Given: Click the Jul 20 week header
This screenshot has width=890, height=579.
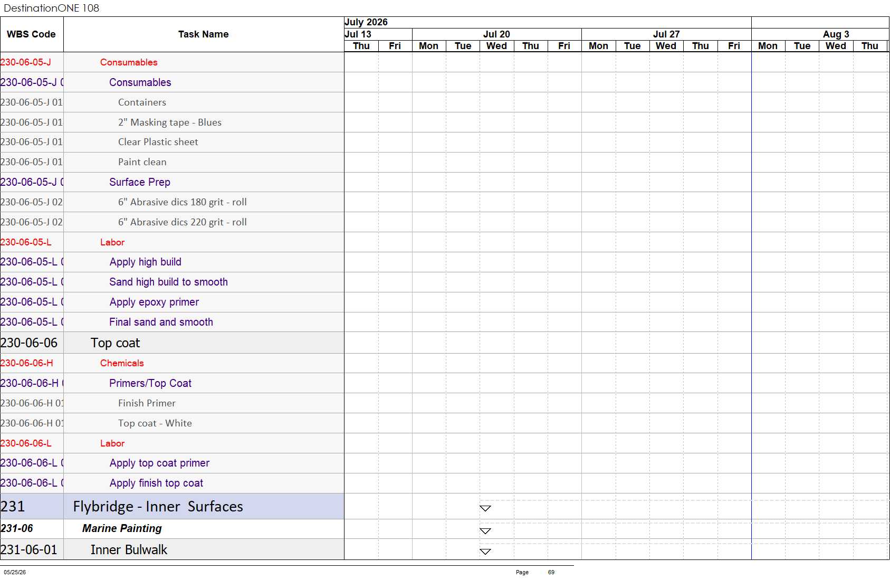Looking at the screenshot, I should (x=496, y=34).
